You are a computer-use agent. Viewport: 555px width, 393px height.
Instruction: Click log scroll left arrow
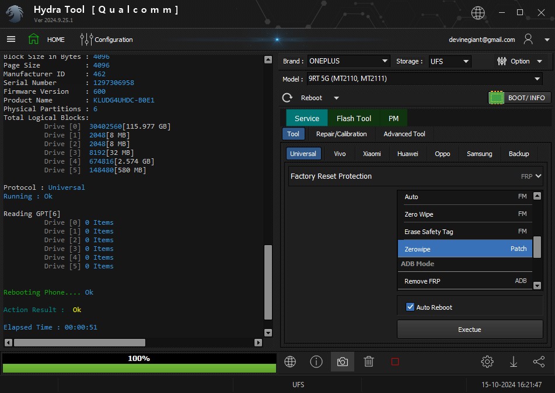pyautogui.click(x=9, y=342)
